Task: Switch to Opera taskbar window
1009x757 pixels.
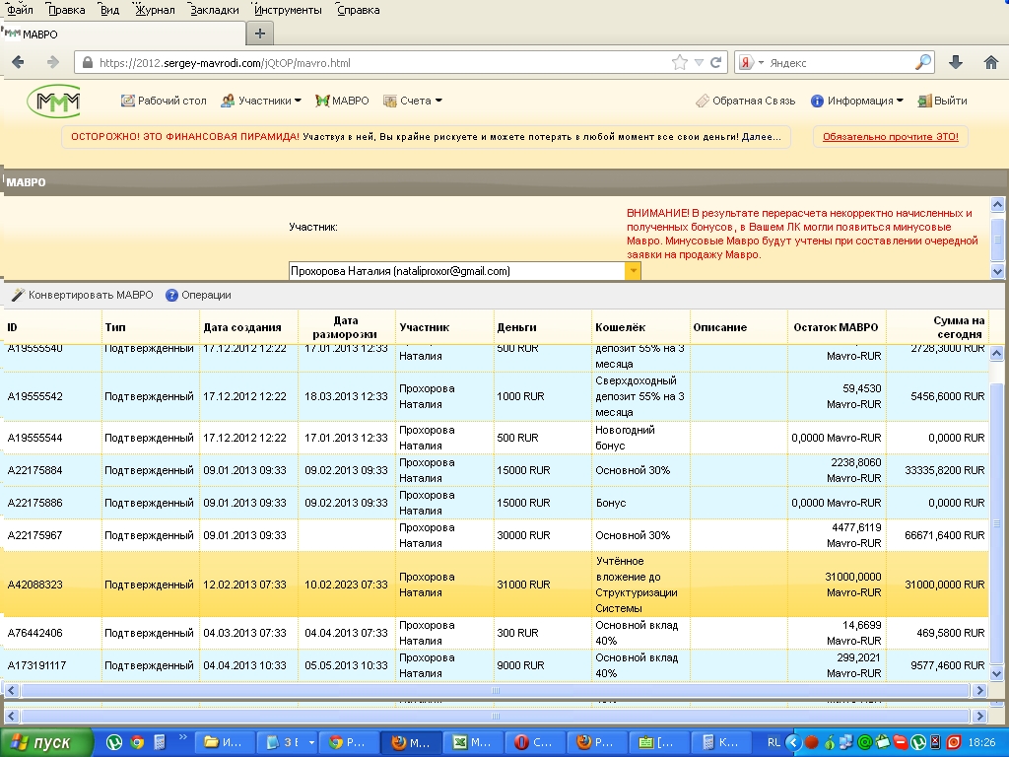Action: pos(534,742)
